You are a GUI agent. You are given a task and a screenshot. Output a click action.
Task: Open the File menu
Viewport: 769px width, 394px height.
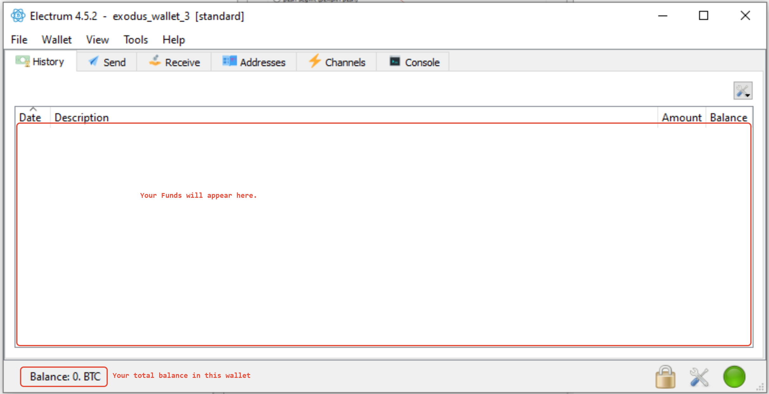19,40
